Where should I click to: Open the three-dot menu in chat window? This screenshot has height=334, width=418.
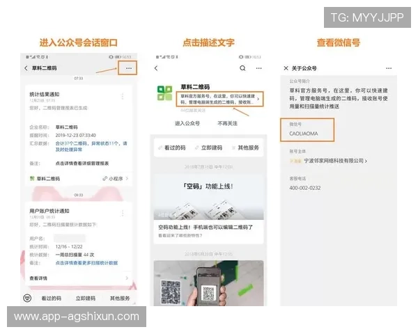[129, 68]
